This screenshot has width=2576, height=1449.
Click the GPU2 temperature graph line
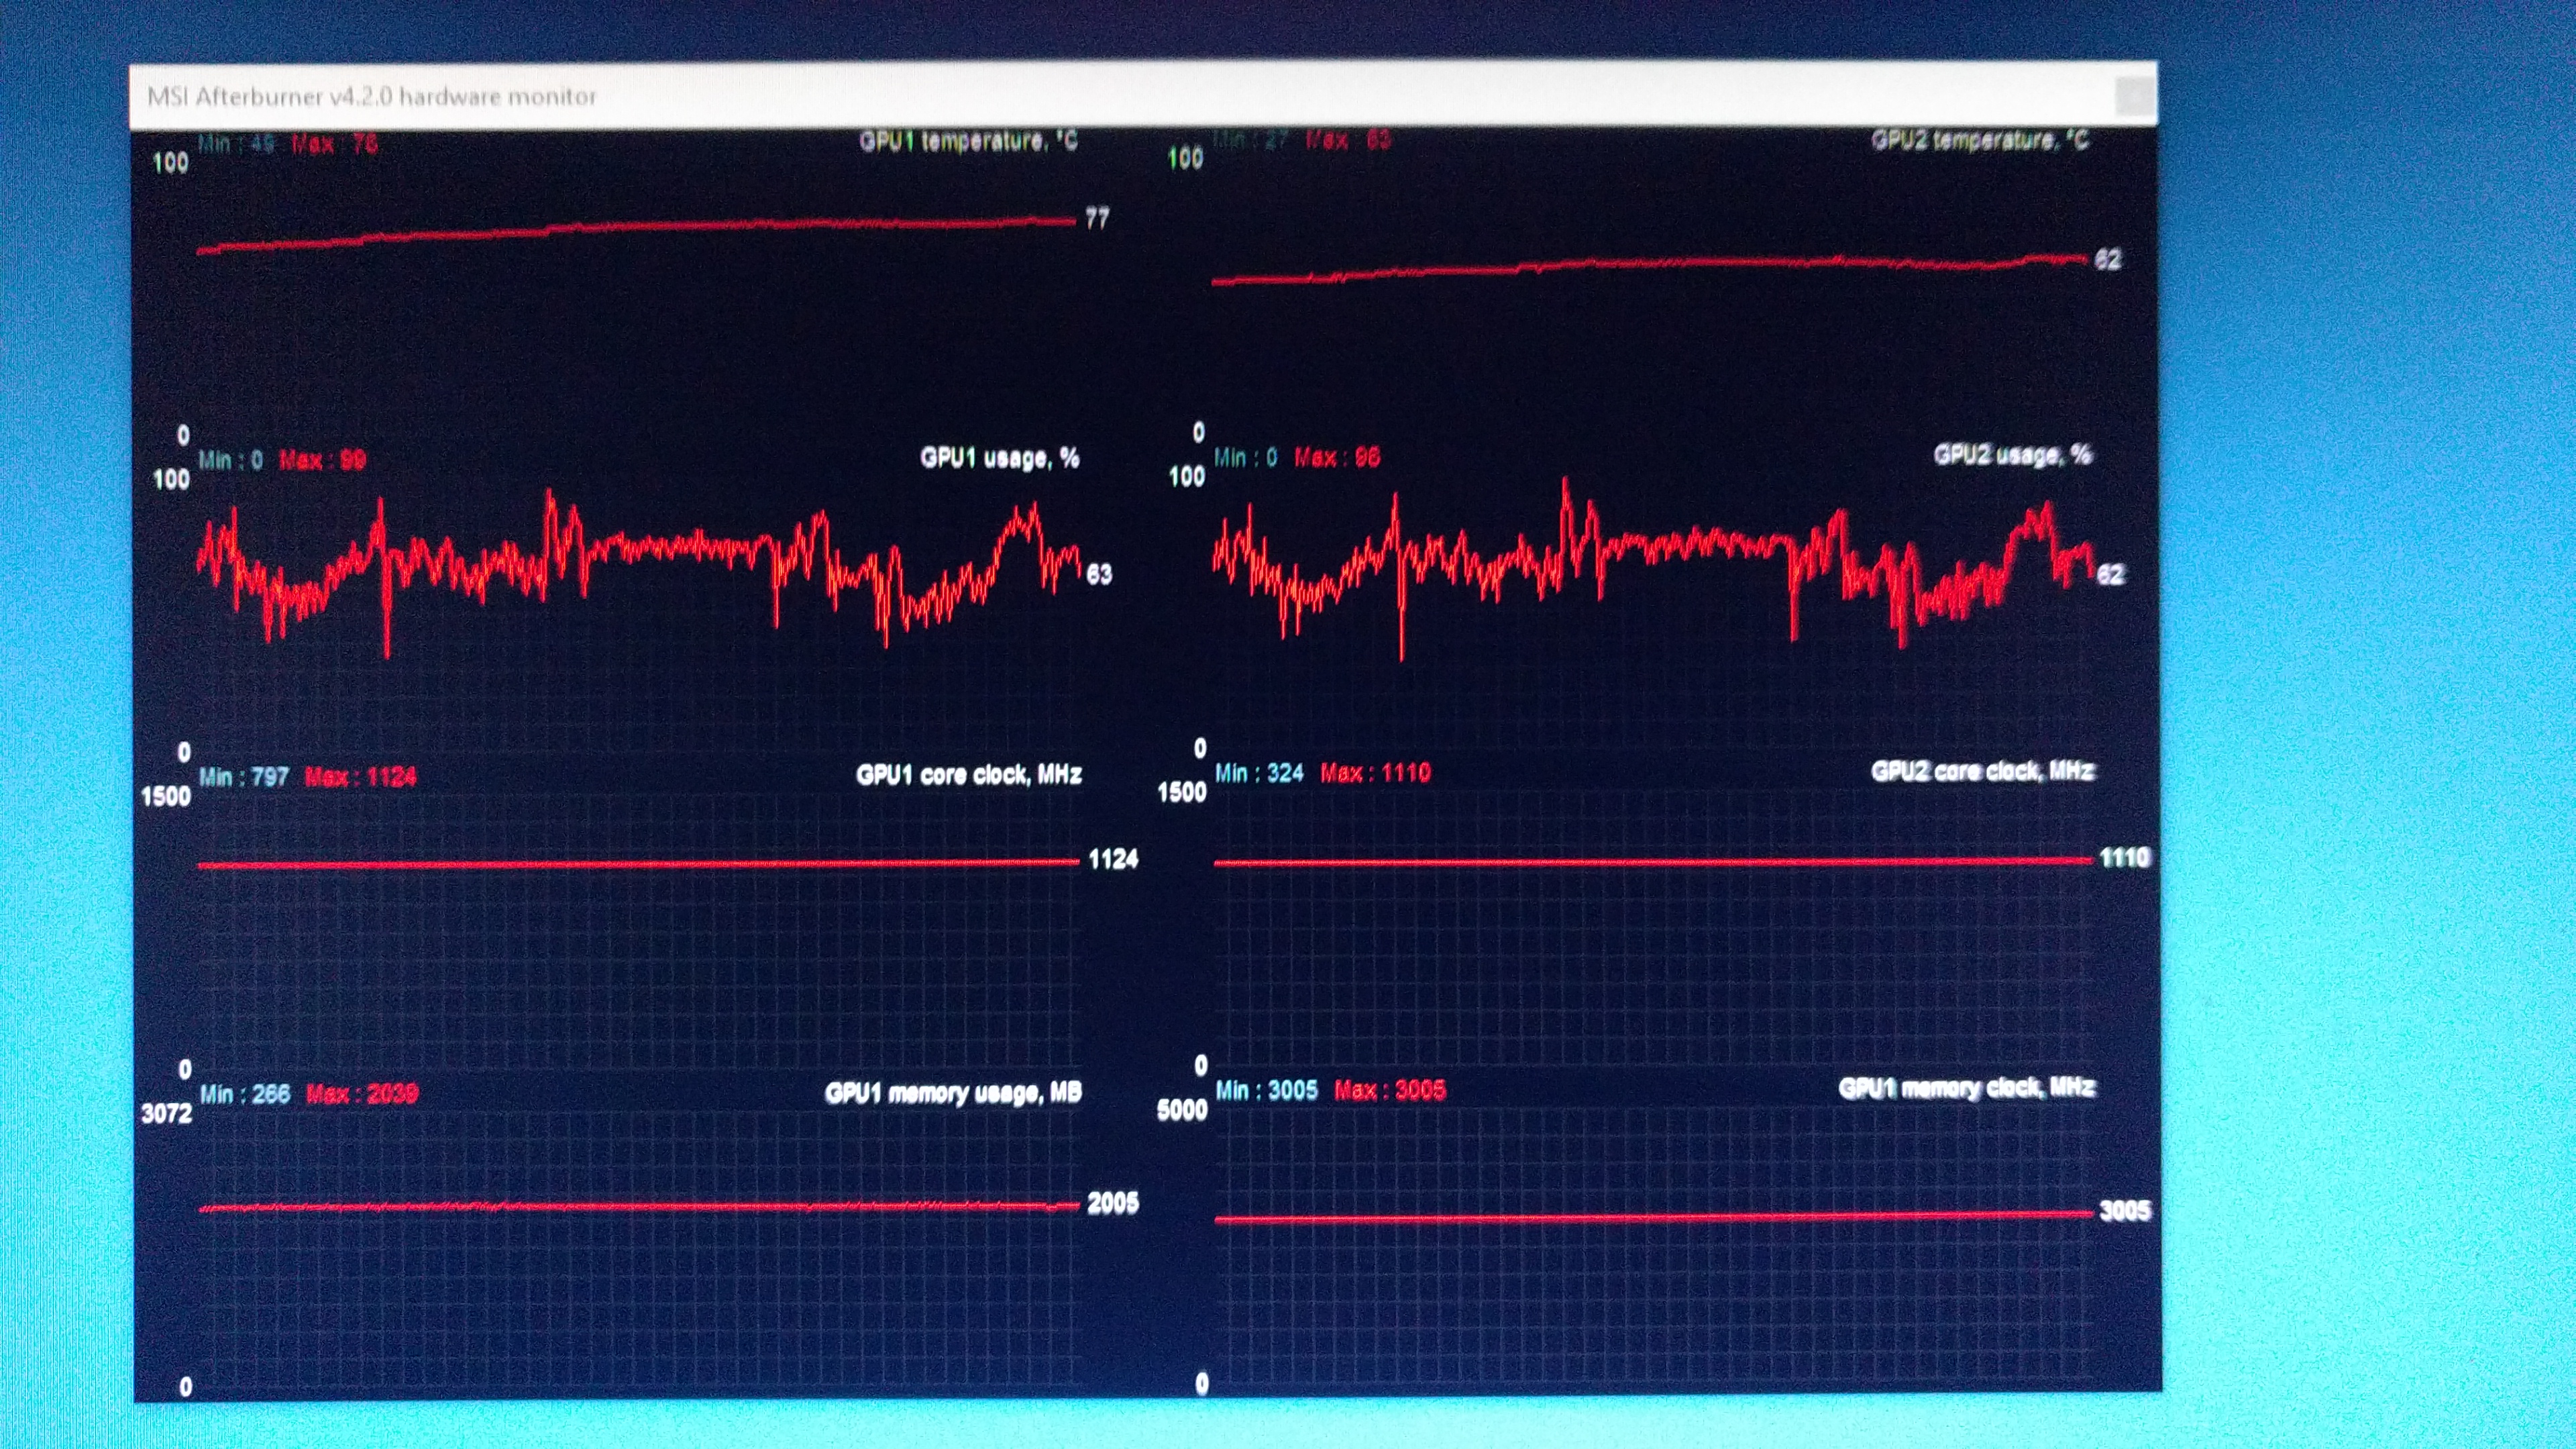[x=1651, y=269]
